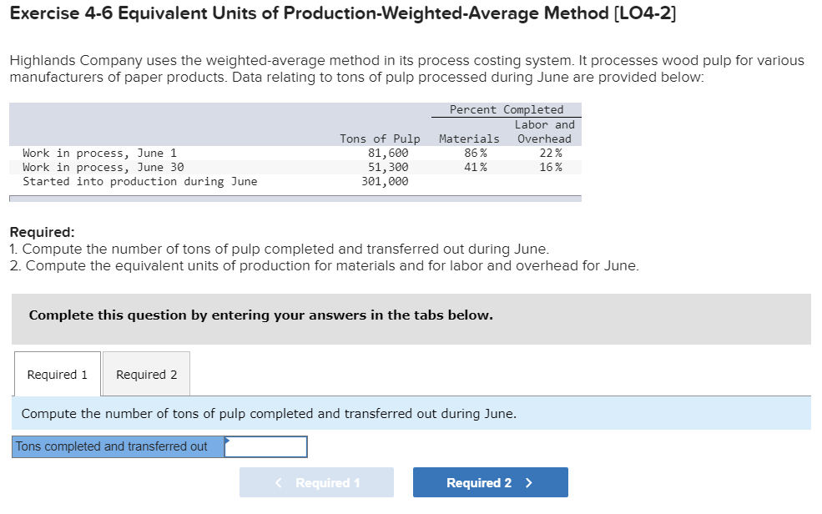This screenshot has width=822, height=514.
Task: Click the black pointer arrow beside the input box
Action: 227,441
